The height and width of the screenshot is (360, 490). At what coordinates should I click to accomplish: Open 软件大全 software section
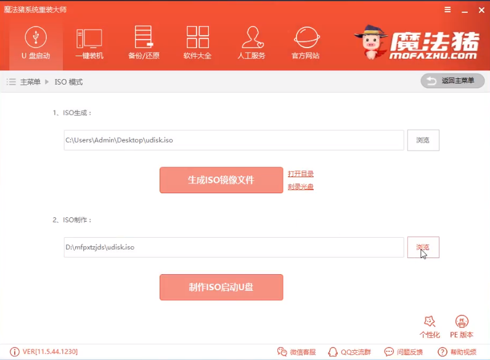point(197,43)
